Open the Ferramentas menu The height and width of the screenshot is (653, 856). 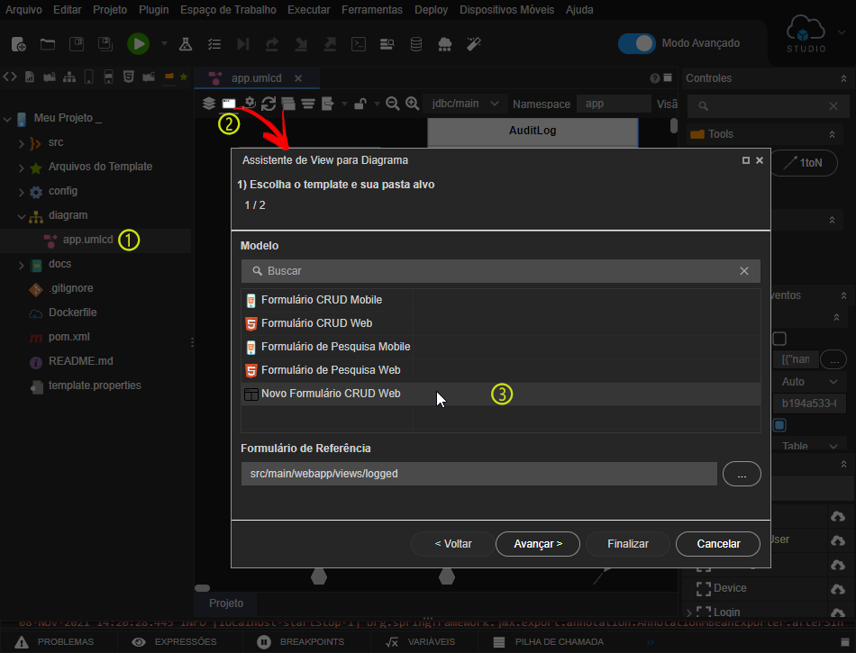pos(372,10)
